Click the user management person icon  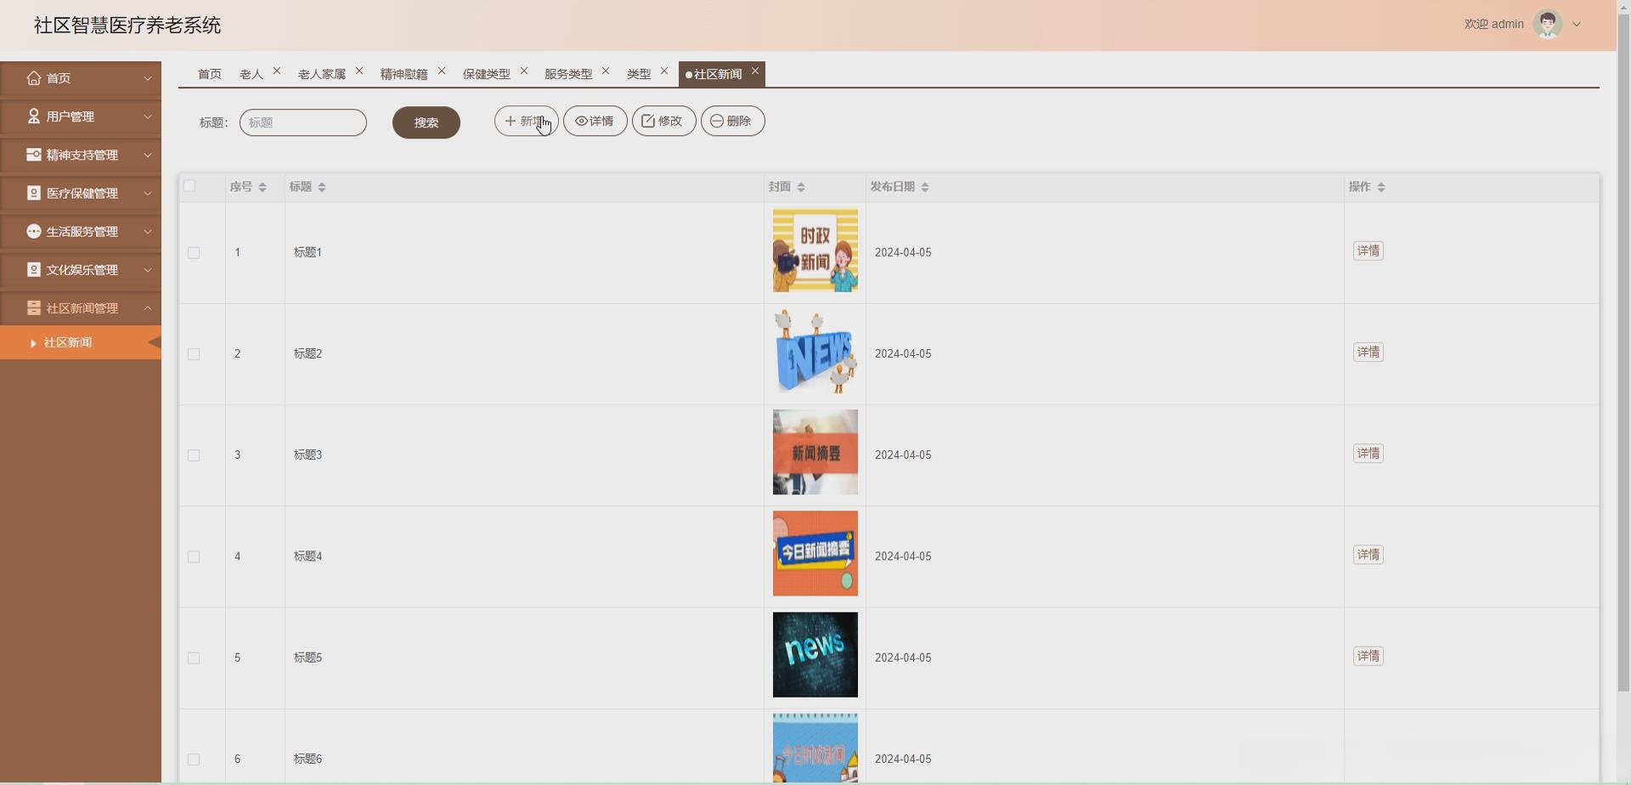pyautogui.click(x=34, y=116)
